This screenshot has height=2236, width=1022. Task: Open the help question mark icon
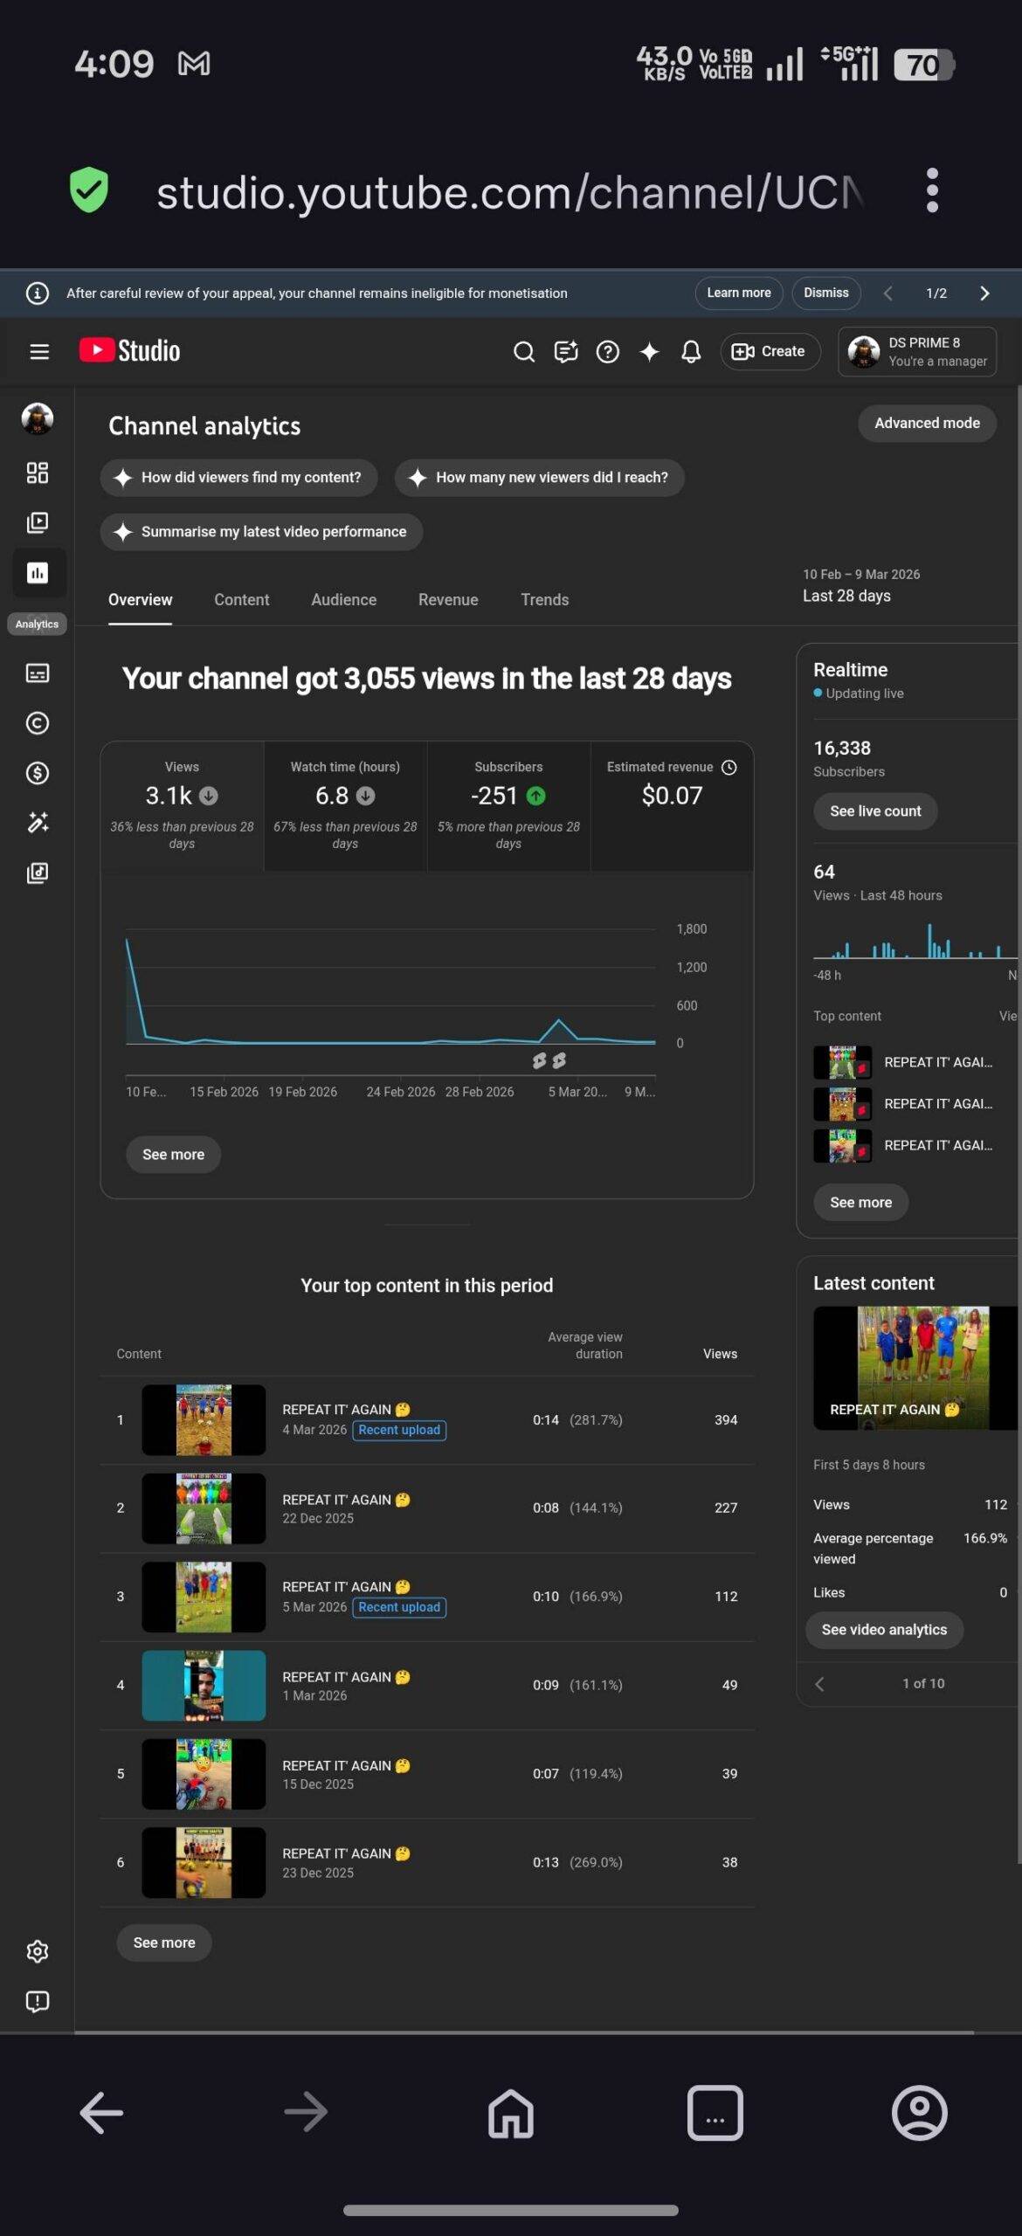pyautogui.click(x=607, y=352)
